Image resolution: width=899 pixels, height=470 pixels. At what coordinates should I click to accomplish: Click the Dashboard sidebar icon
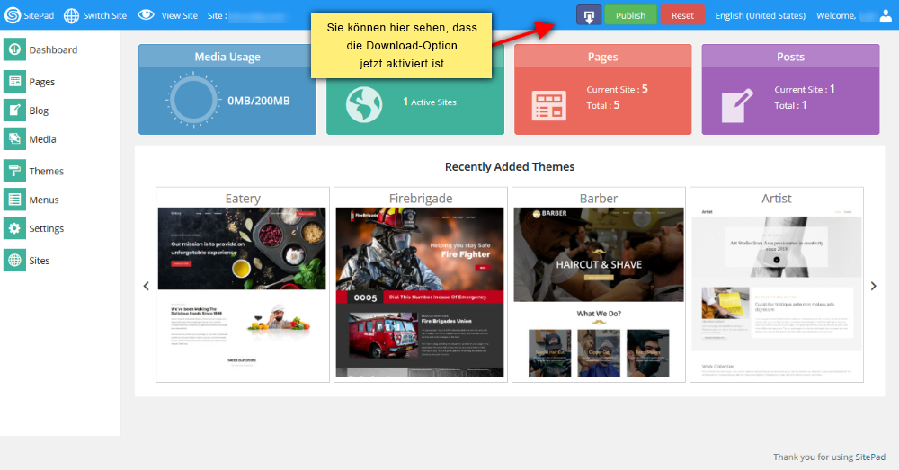pos(14,49)
